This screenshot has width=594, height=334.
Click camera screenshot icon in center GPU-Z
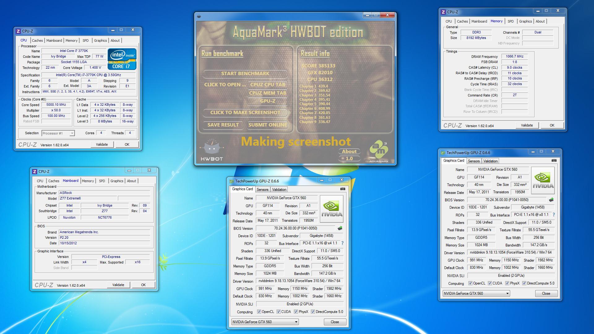(342, 189)
